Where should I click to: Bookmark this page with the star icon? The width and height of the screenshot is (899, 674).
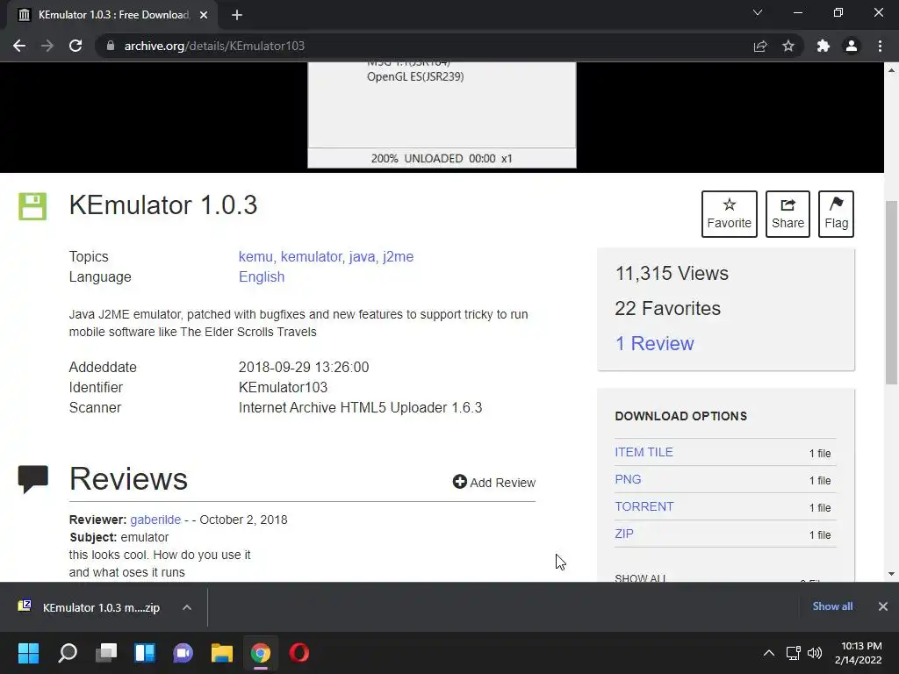788,46
